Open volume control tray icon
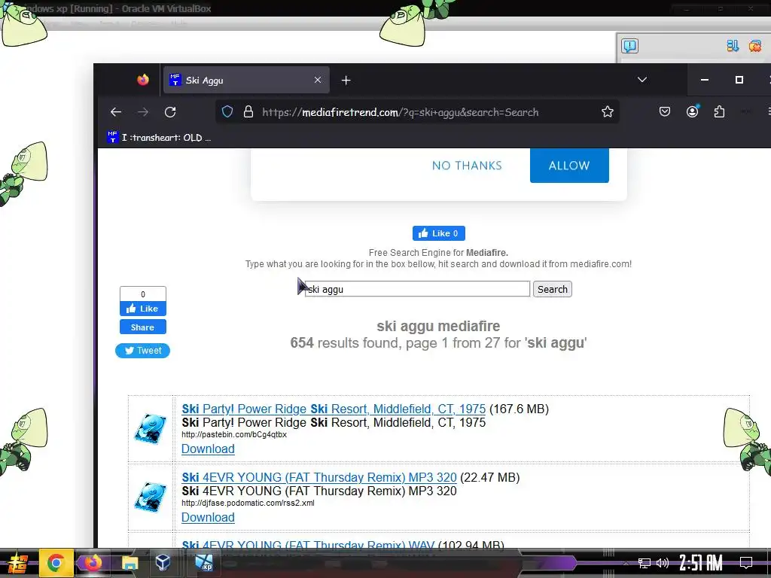The image size is (771, 578). click(x=663, y=563)
